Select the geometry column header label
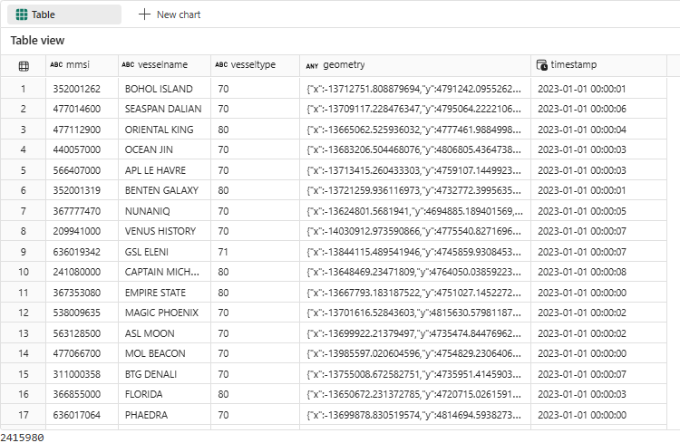This screenshot has height=443, width=680. (344, 65)
